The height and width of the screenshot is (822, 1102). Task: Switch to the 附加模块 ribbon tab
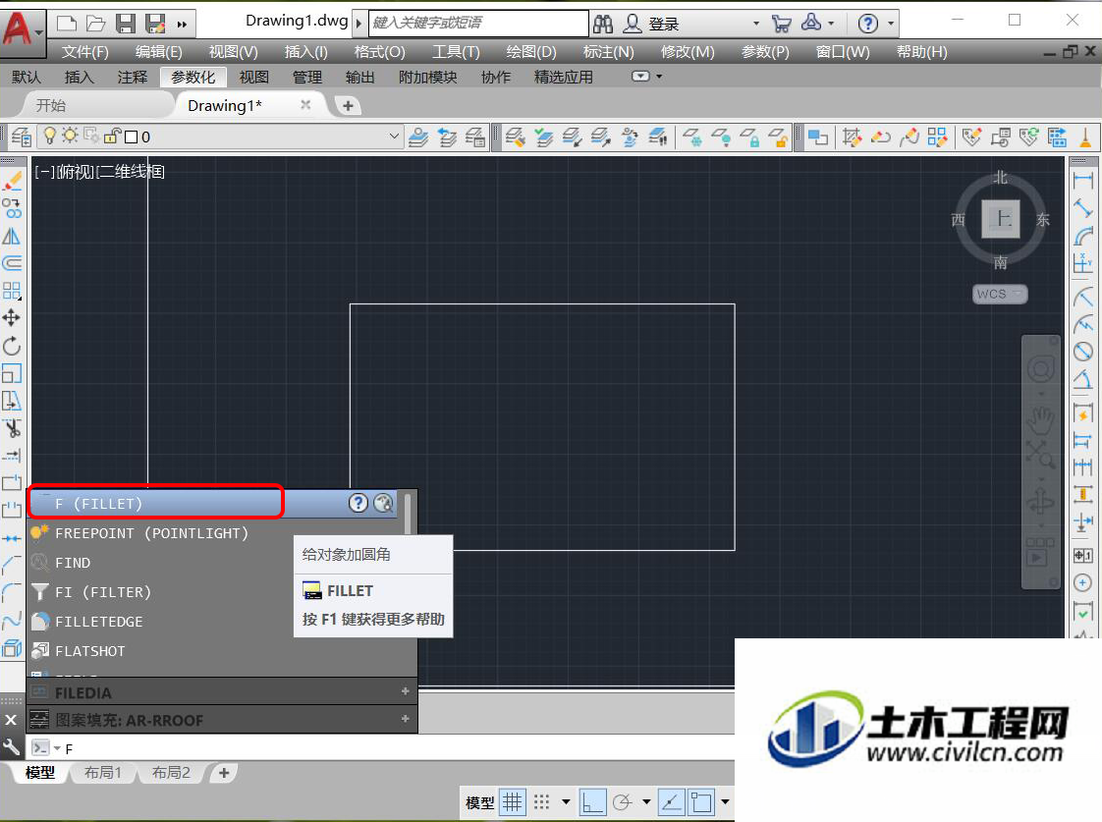[x=428, y=78]
